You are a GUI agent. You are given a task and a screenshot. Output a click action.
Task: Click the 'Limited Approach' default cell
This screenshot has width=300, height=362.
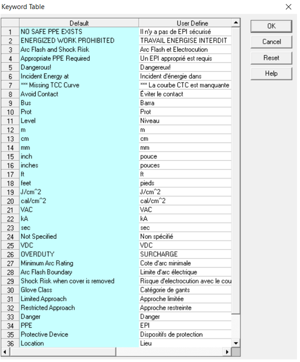pos(79,299)
